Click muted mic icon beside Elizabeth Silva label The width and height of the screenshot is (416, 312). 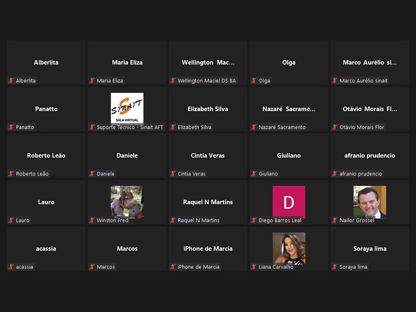coord(173,127)
